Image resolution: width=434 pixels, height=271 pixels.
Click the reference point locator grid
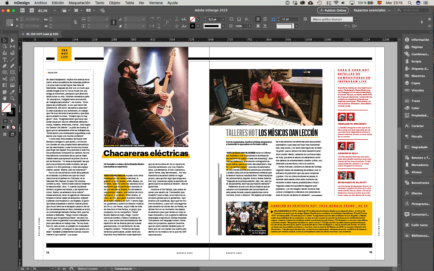10,22
